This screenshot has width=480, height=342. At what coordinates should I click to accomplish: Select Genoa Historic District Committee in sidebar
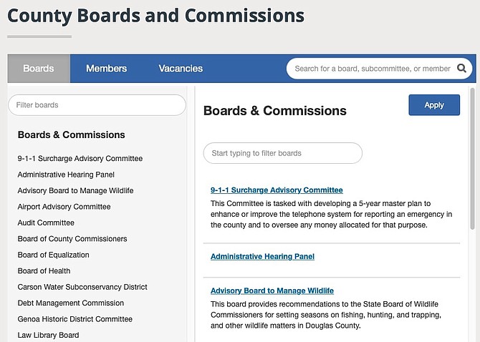[75, 319]
